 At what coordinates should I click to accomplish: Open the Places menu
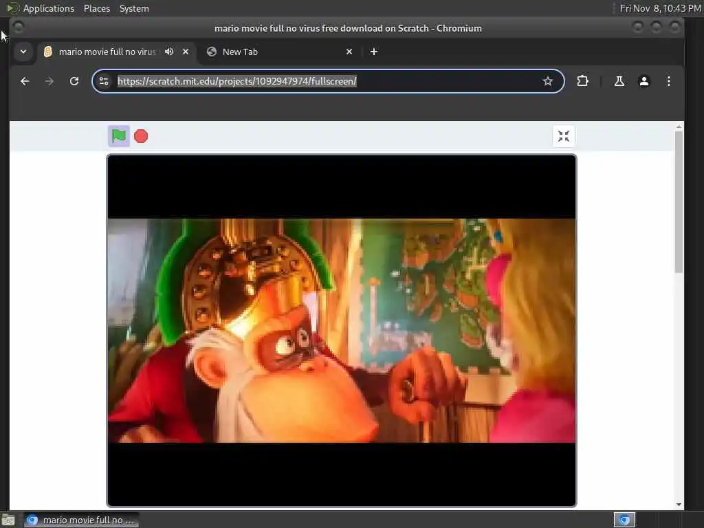96,8
